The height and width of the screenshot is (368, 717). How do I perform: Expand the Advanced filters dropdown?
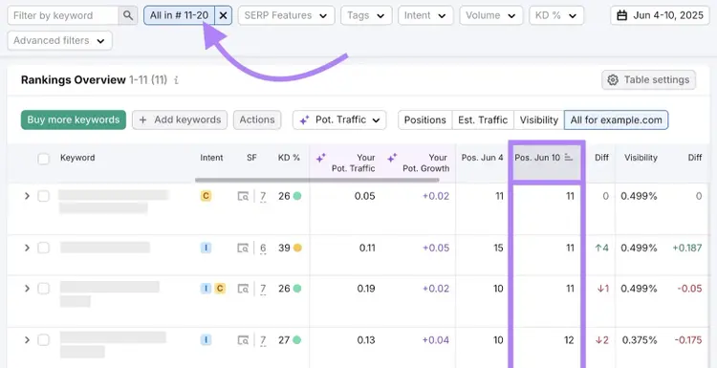tap(60, 41)
